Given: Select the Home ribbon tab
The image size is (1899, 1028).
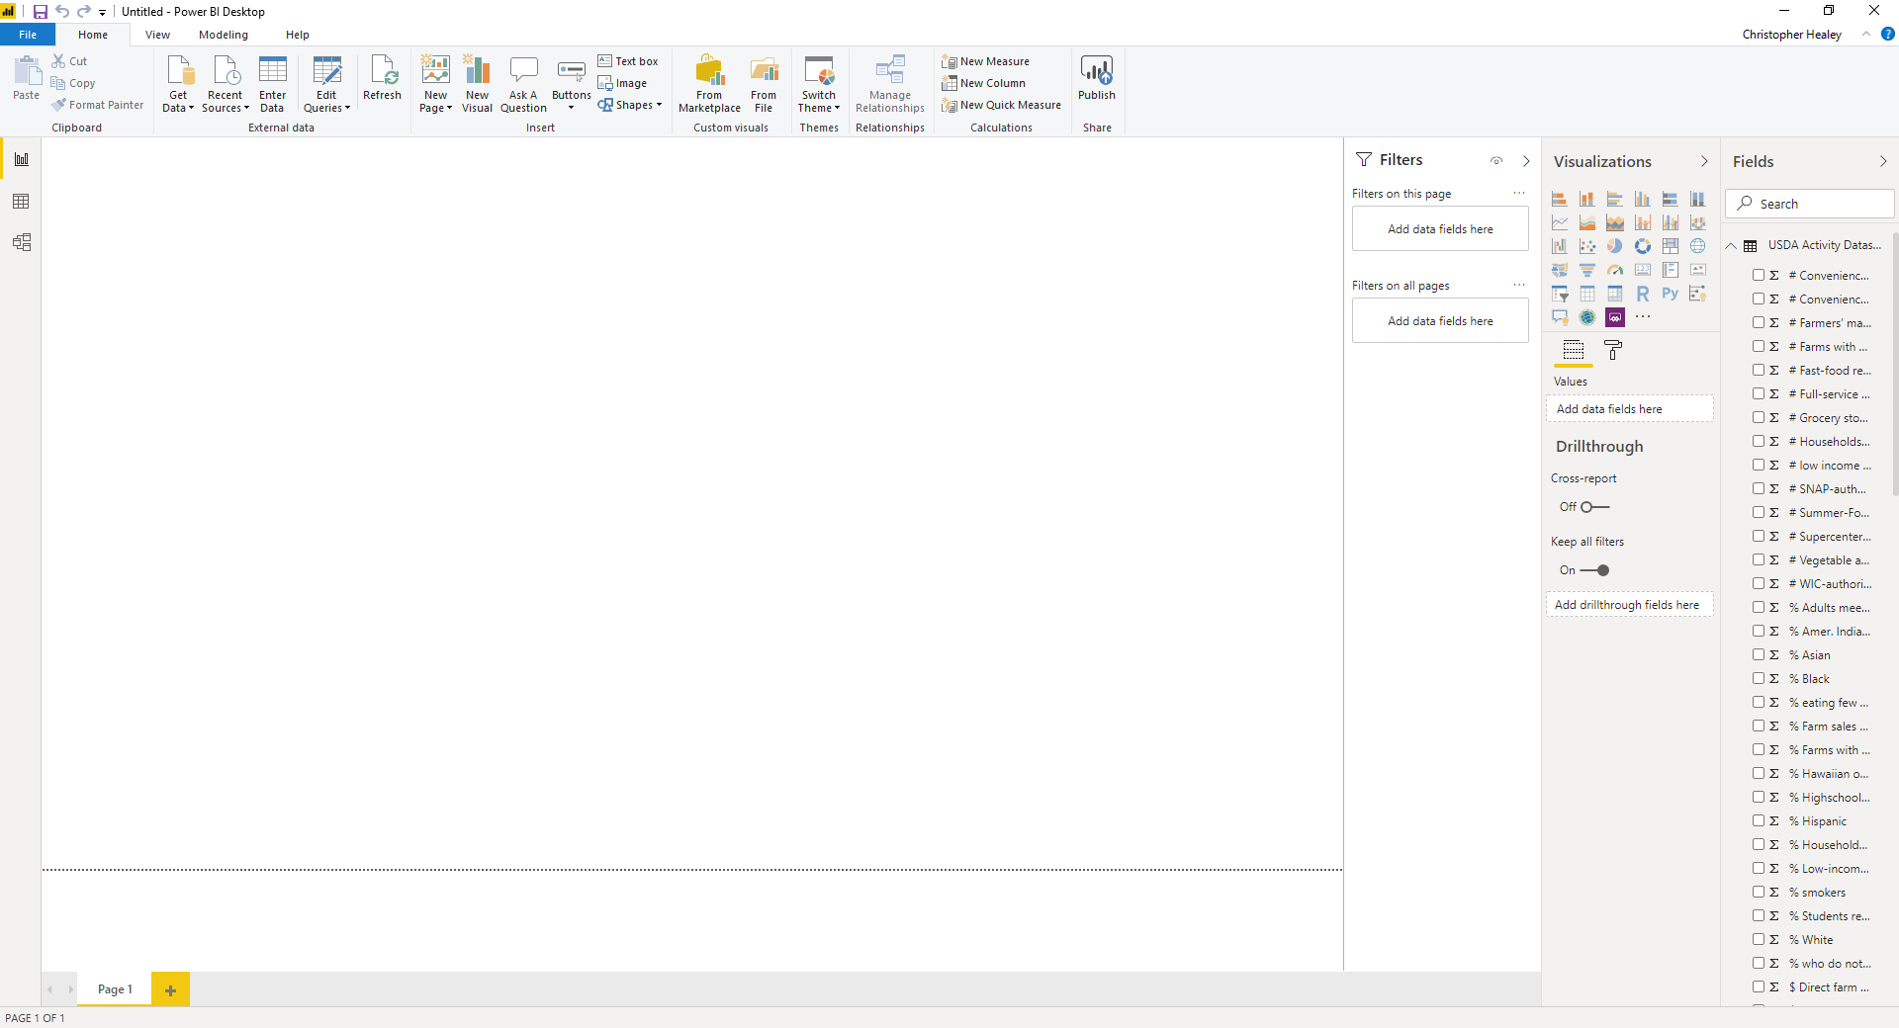Looking at the screenshot, I should [93, 35].
